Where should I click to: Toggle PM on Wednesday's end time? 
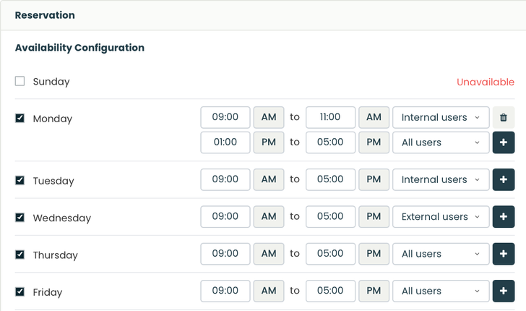coord(374,217)
